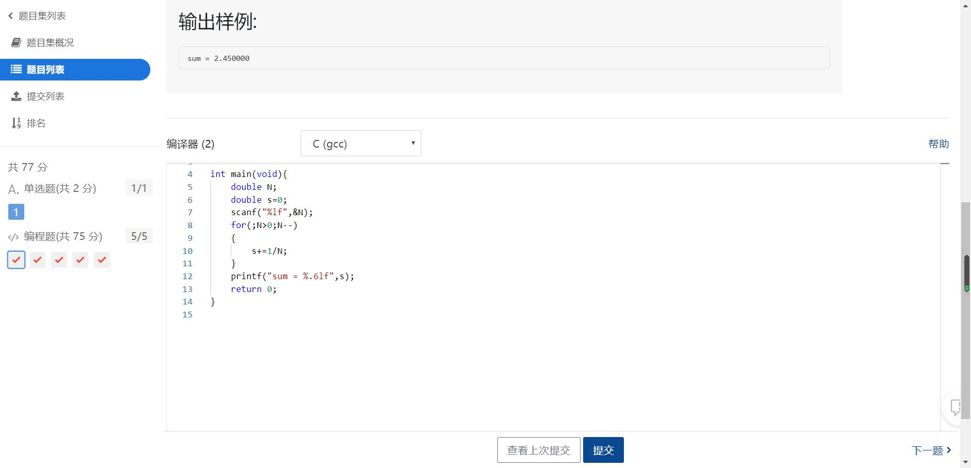
Task: Click the sort icon for 排名
Action: 17,123
